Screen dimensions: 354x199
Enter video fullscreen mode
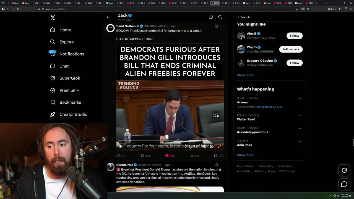[x=219, y=146]
